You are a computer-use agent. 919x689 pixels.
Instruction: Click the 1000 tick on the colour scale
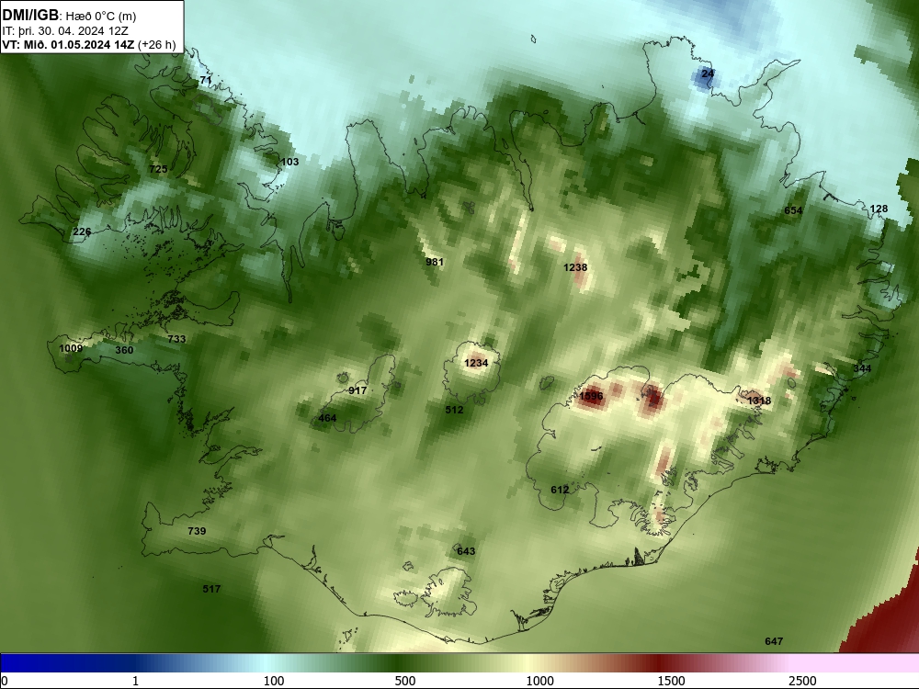pyautogui.click(x=539, y=681)
